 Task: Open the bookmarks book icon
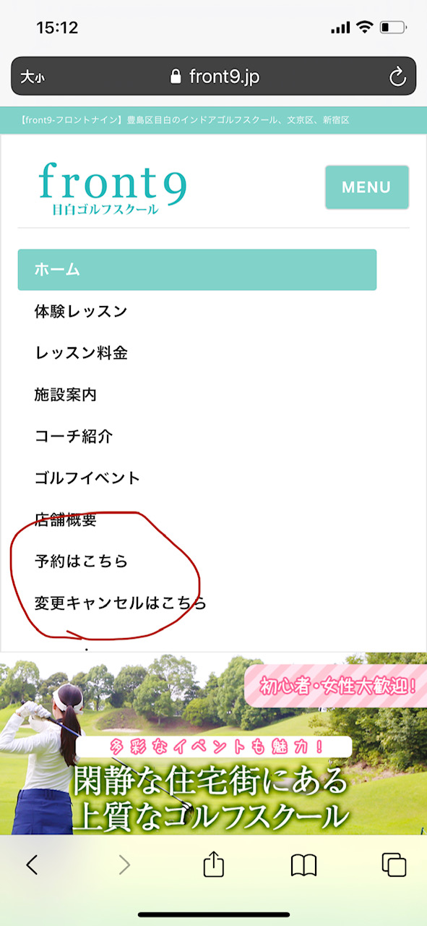pos(303,865)
